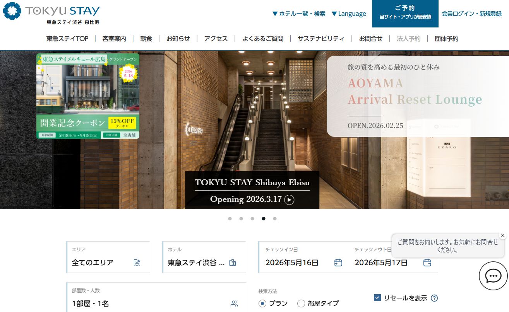Open the お問合せ menu item
The height and width of the screenshot is (312, 509).
(x=371, y=39)
